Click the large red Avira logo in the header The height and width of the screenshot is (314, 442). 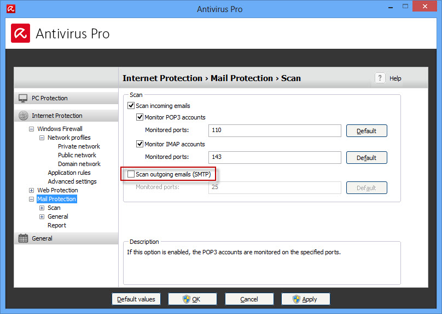21,33
